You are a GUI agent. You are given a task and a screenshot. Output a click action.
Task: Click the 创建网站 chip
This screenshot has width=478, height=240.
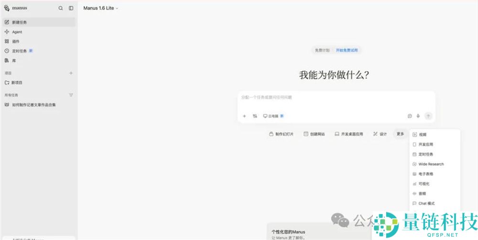315,134
